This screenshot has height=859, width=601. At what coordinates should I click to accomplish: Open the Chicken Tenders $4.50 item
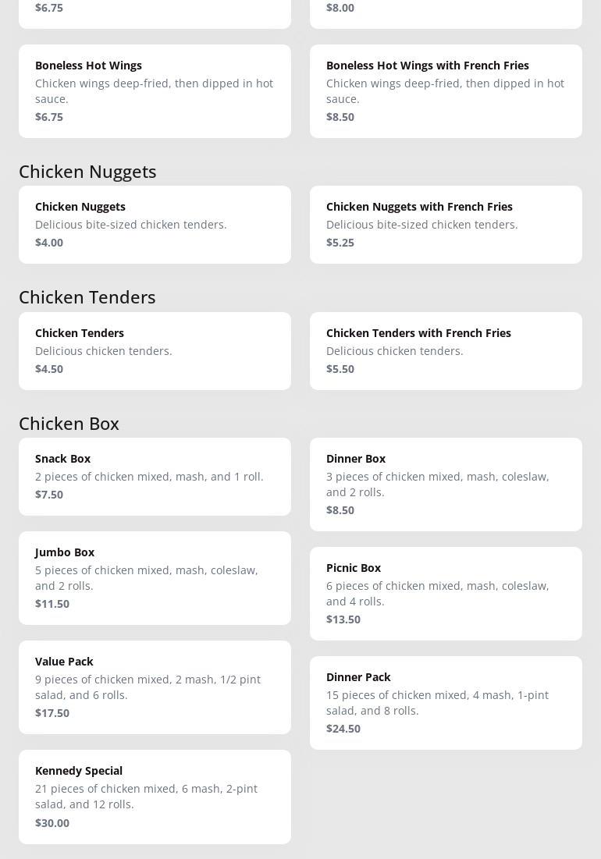point(155,351)
